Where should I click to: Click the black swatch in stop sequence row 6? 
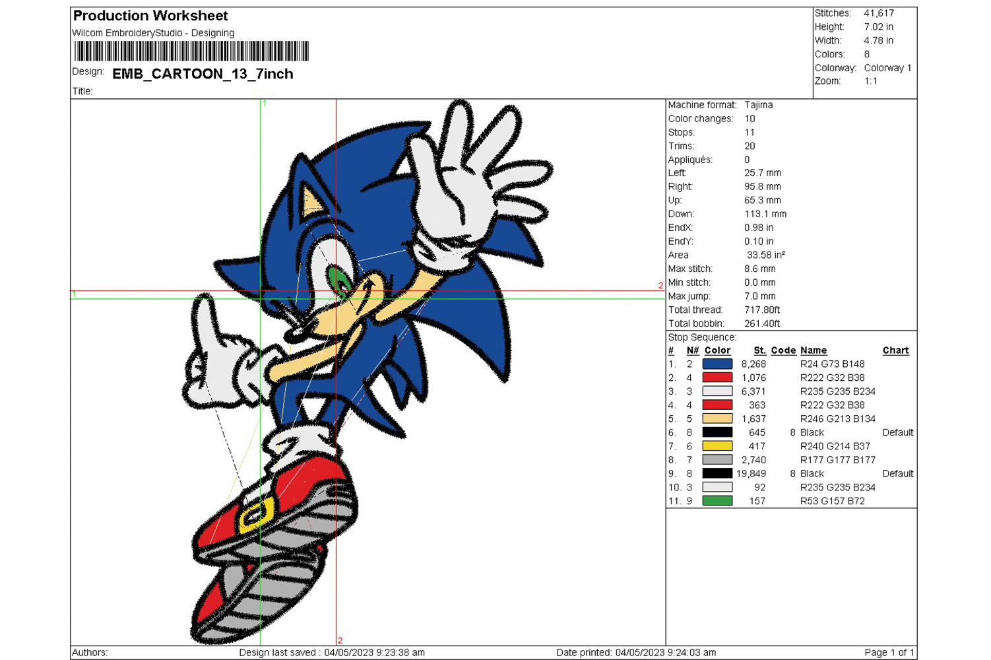717,432
